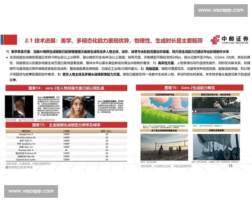The image size is (252, 202).
Task: Select the '阿里 Wan 2.2' cell
Action: [x=26, y=147]
